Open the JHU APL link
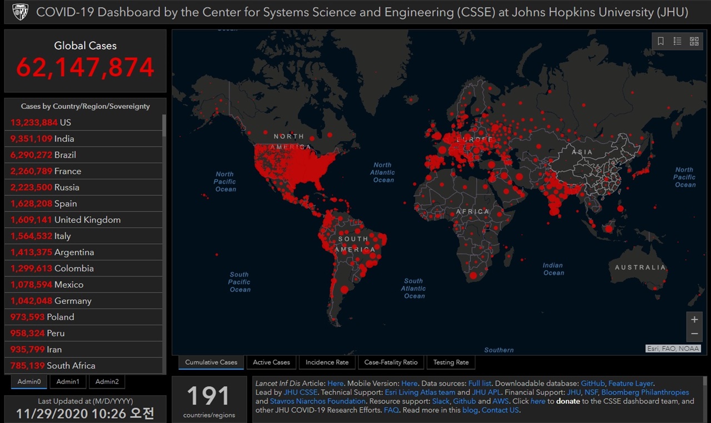 pyautogui.click(x=486, y=392)
